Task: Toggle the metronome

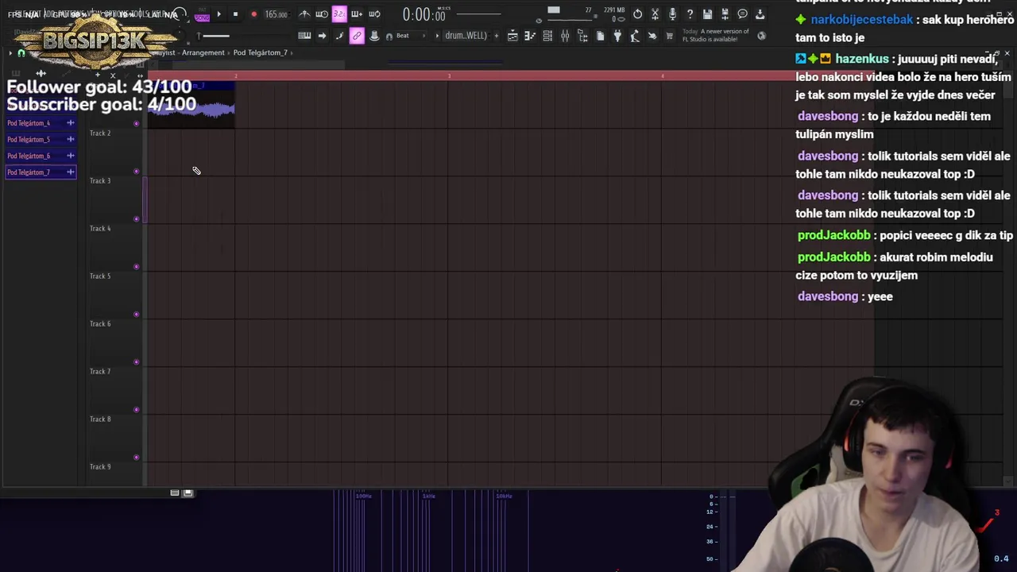Action: coord(304,14)
